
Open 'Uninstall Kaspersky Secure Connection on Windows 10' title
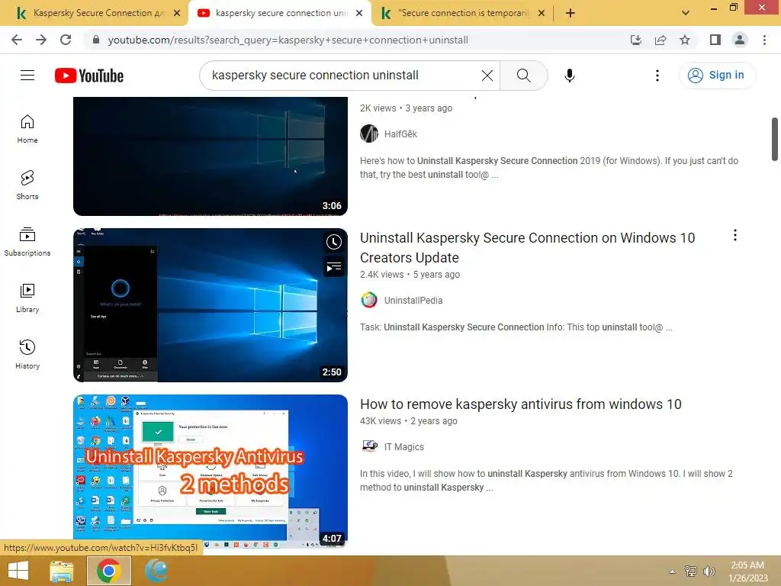[528, 248]
